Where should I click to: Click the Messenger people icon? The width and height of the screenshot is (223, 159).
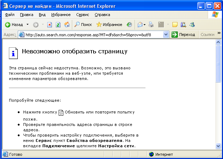click(192, 25)
